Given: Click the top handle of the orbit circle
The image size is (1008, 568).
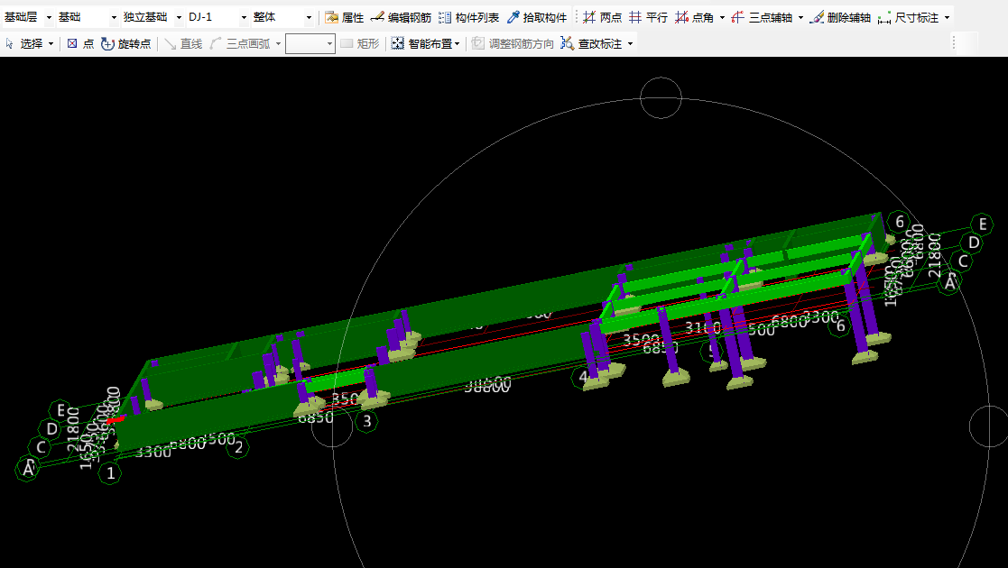Looking at the screenshot, I should [x=661, y=97].
